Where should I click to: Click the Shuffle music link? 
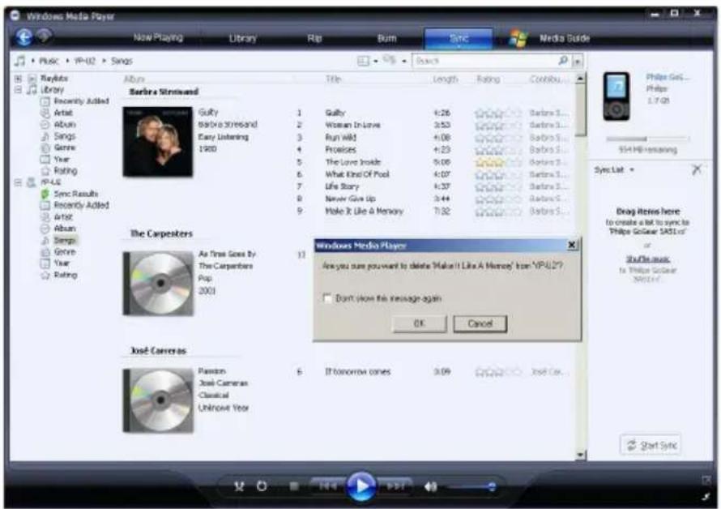click(648, 259)
